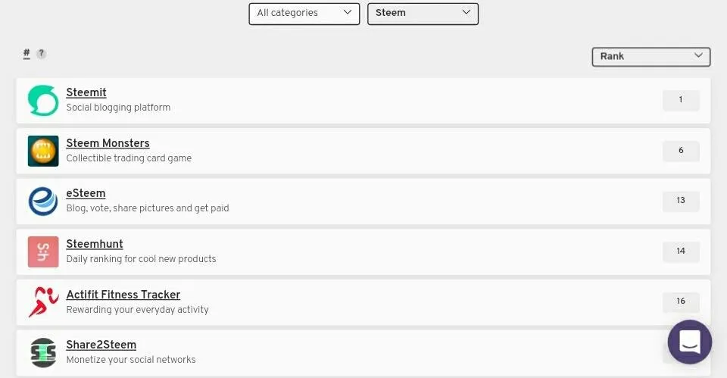This screenshot has height=378, width=727.
Task: Click the Actifit Fitness Tracker runner logo
Action: 43,302
